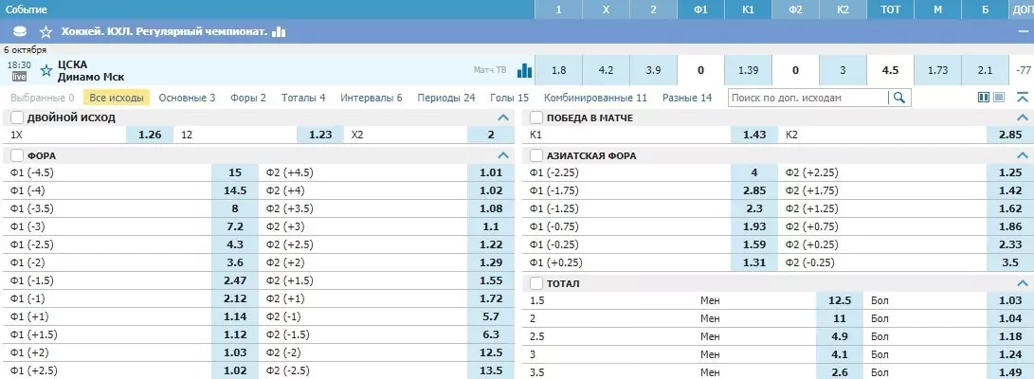This screenshot has width=1034, height=379.
Task: Favorite the KHL championship with the star
Action: coord(45,31)
